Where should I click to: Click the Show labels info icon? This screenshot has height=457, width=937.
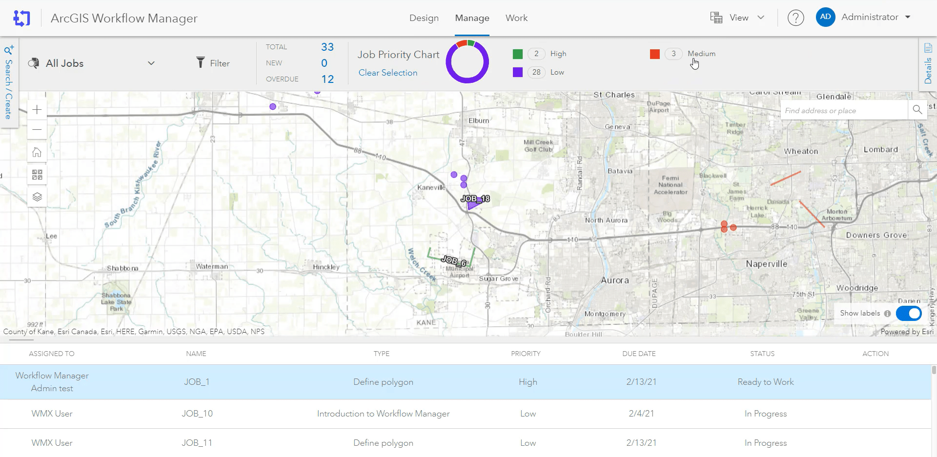pyautogui.click(x=887, y=314)
